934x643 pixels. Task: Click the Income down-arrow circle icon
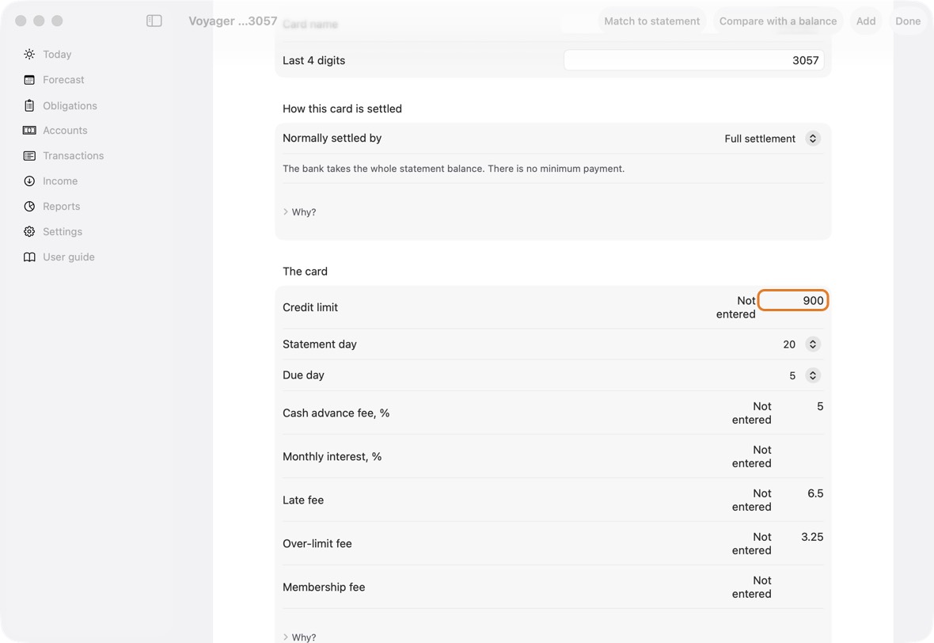coord(29,181)
